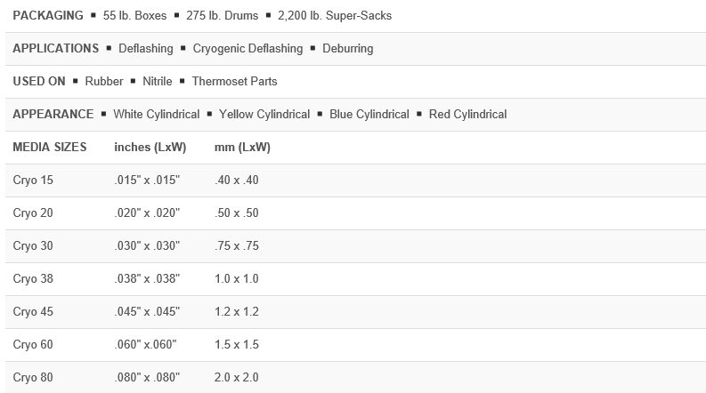The height and width of the screenshot is (393, 706).
Task: Click the PACKAGING row heading
Action: click(x=48, y=16)
